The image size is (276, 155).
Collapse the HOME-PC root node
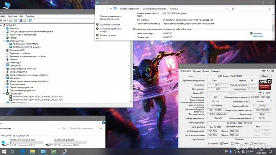click(x=1, y=25)
